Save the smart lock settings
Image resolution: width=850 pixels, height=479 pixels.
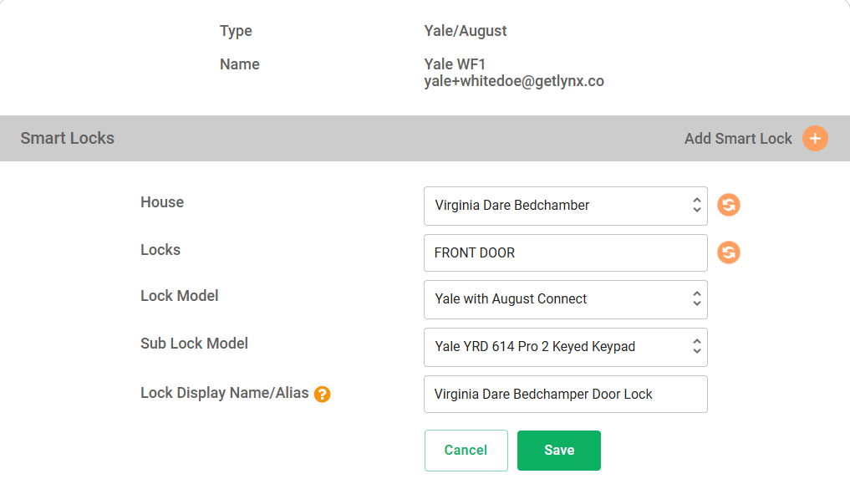[x=559, y=451]
